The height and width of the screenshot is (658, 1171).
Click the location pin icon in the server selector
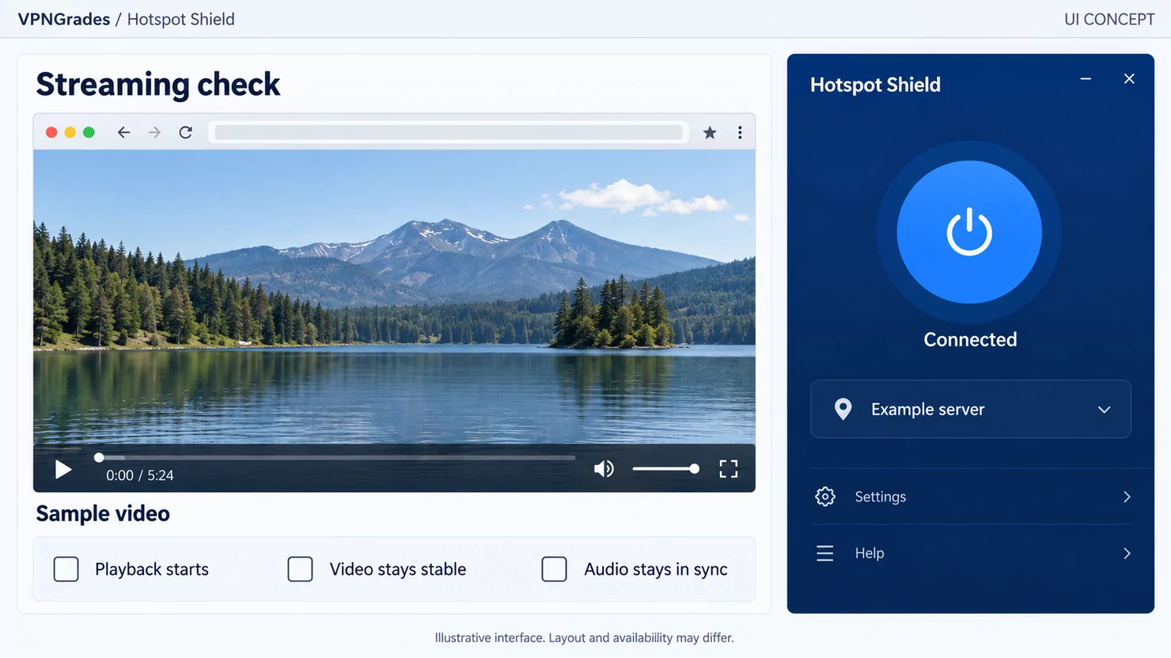point(843,409)
